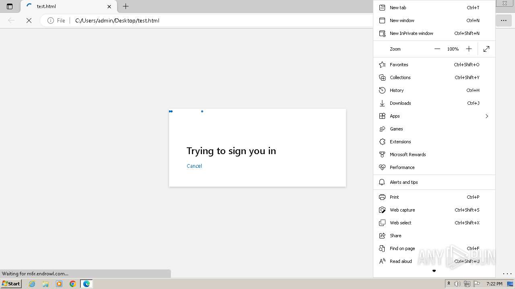
Task: Click Cancel link on sign-in dialog
Action: click(194, 166)
